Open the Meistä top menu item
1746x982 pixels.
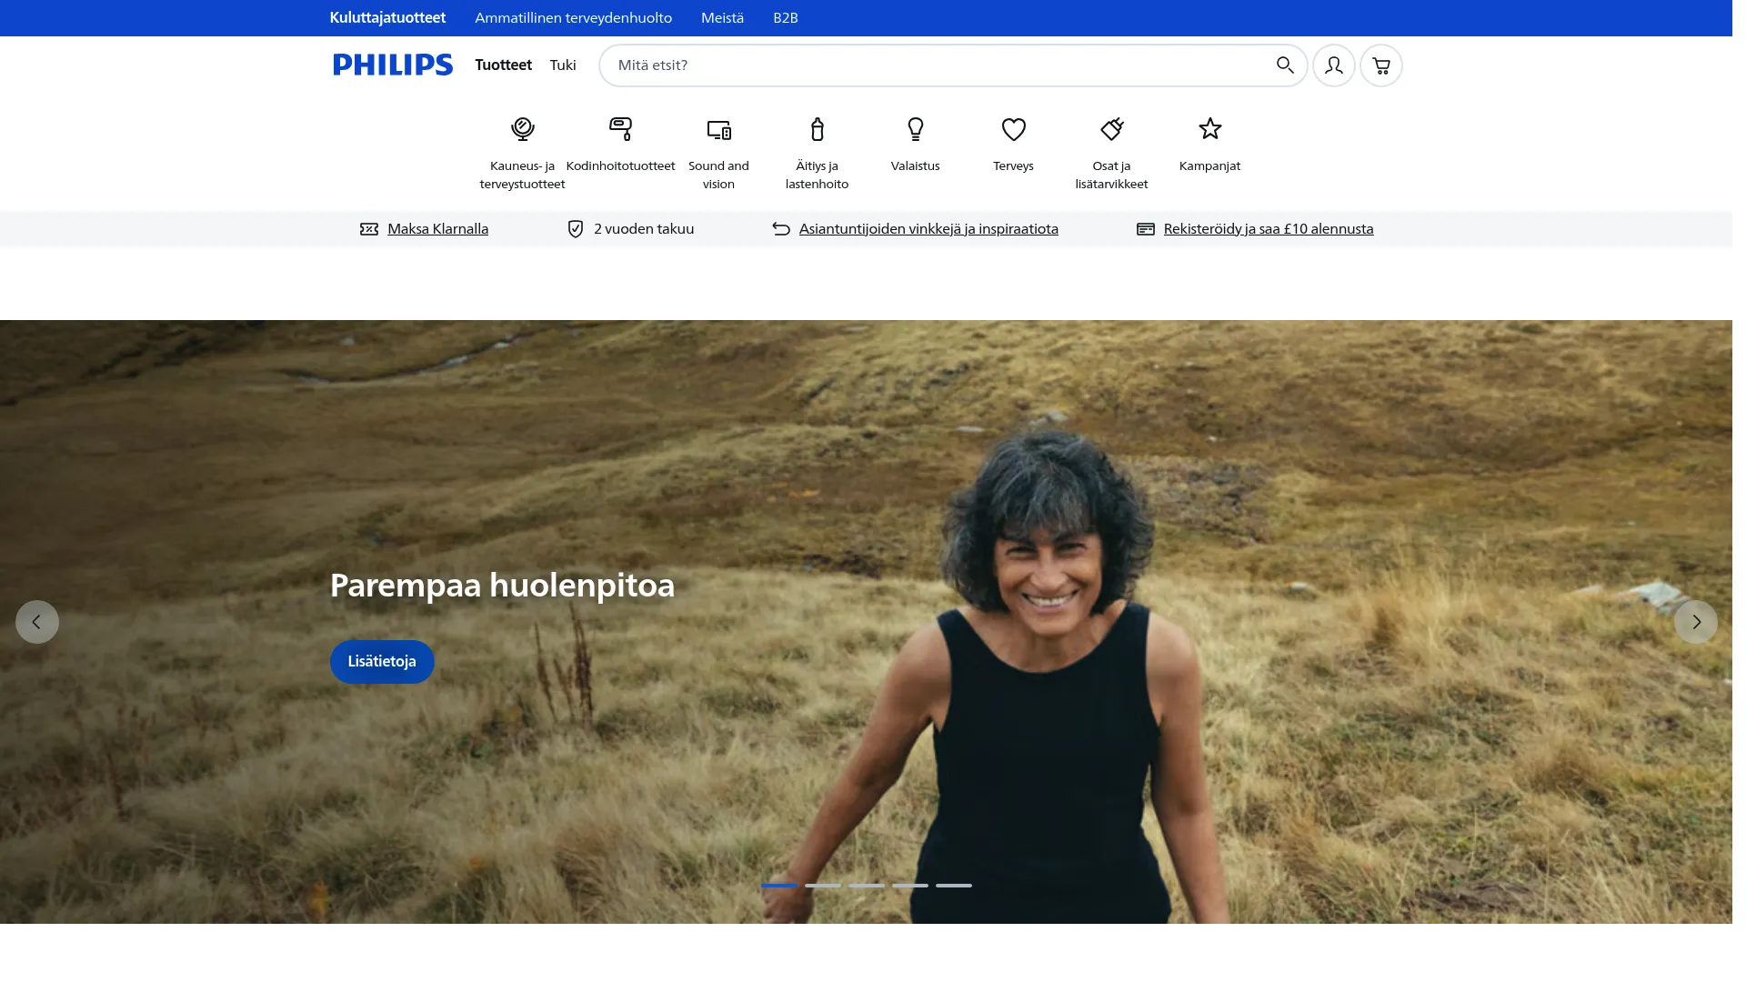(722, 18)
